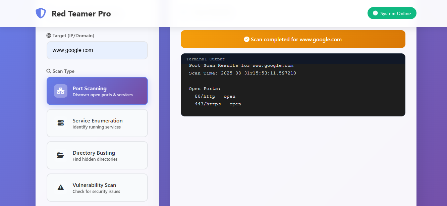
Task: Click Discover open ports & services subtitle
Action: [103, 95]
